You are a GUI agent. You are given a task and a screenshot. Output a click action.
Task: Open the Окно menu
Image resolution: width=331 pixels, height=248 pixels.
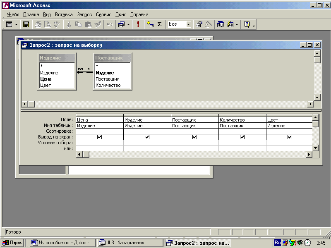(x=121, y=14)
